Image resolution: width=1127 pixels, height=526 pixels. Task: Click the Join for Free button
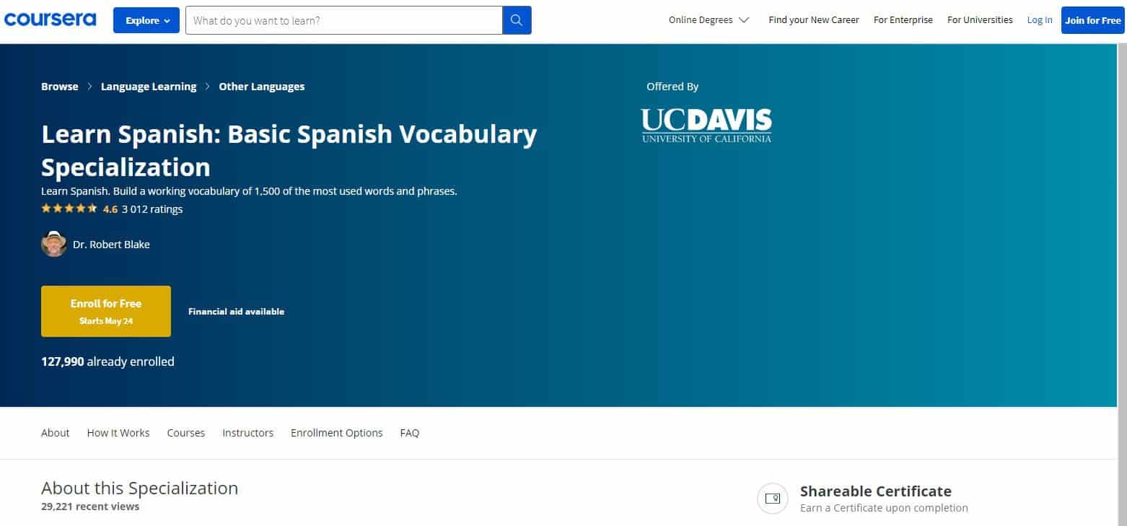[1092, 20]
